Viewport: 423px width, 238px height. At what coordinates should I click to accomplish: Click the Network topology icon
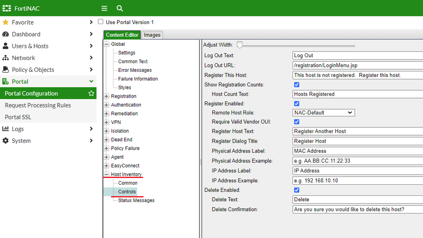(x=6, y=58)
